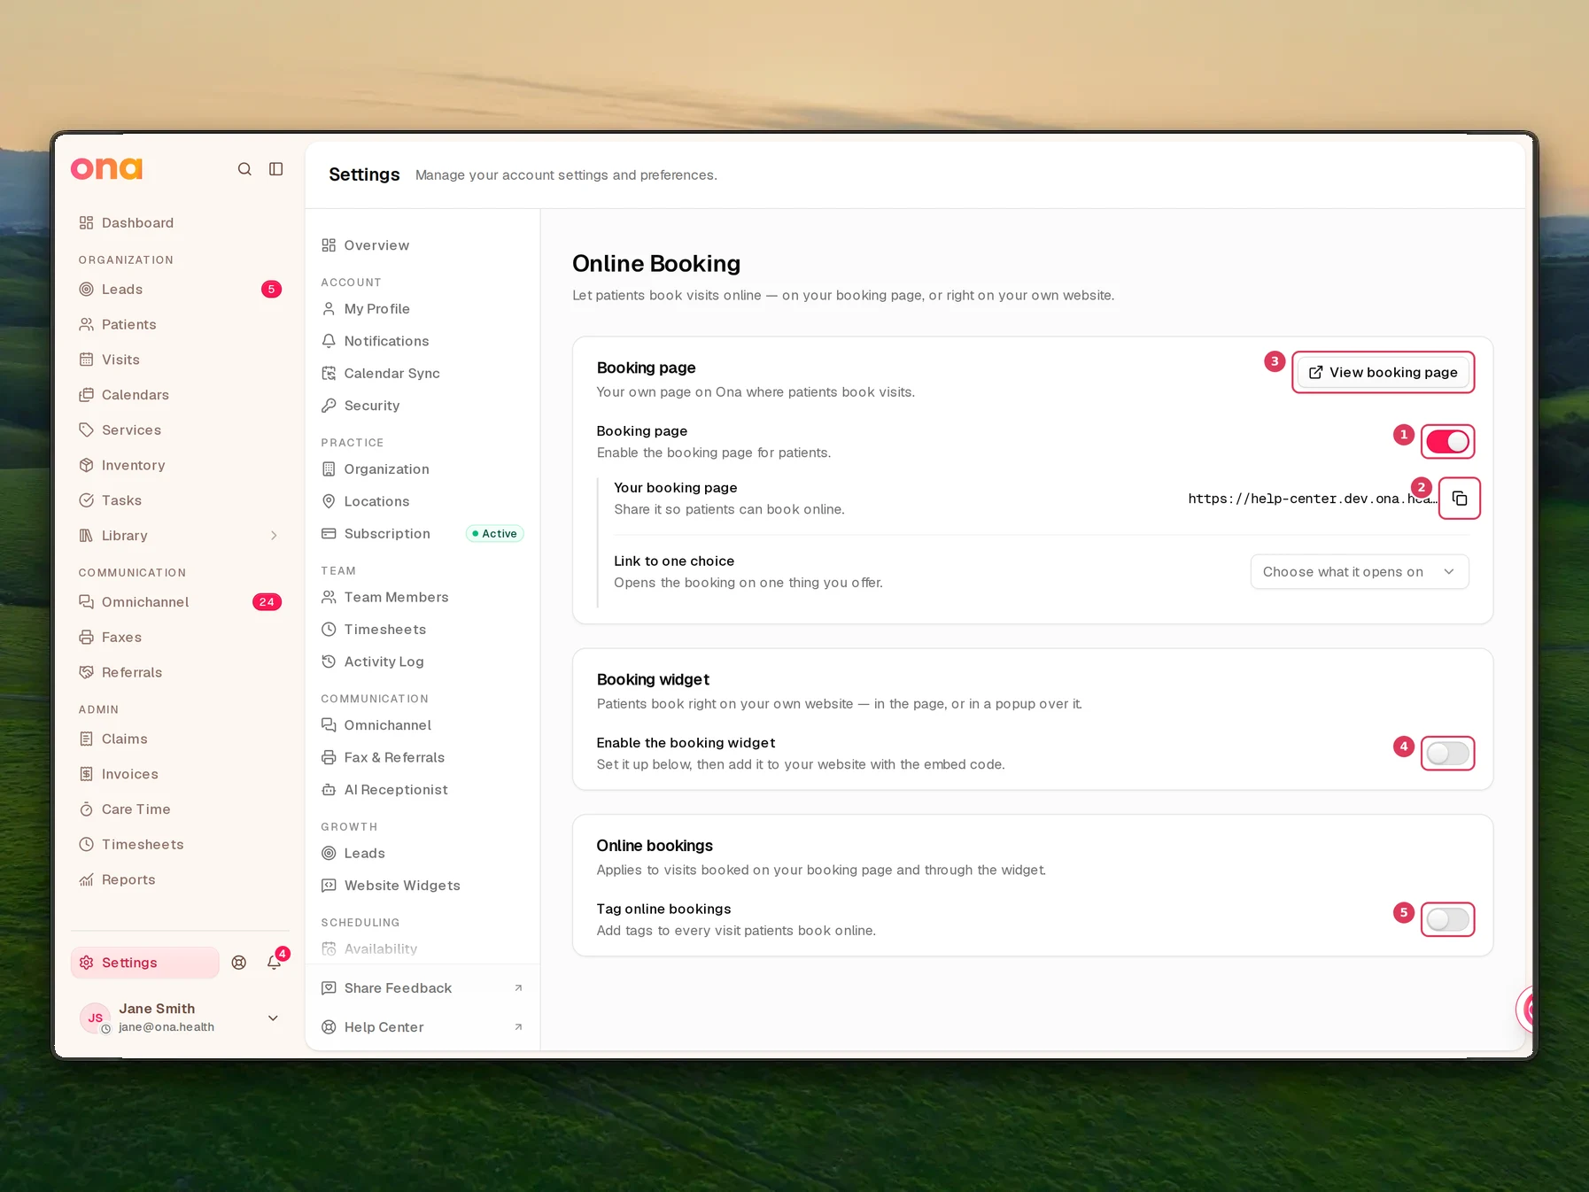Click the help lifebuoy icon beside Settings
The width and height of the screenshot is (1589, 1192).
point(239,963)
